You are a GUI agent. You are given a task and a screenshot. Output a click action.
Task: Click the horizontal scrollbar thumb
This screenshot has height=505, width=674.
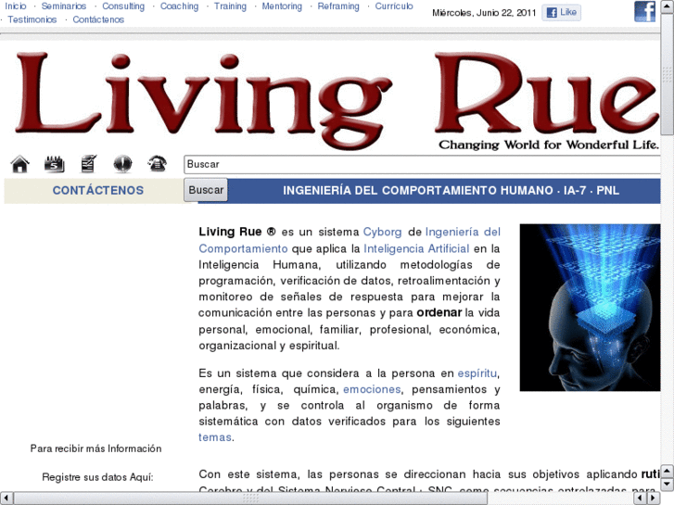250,499
